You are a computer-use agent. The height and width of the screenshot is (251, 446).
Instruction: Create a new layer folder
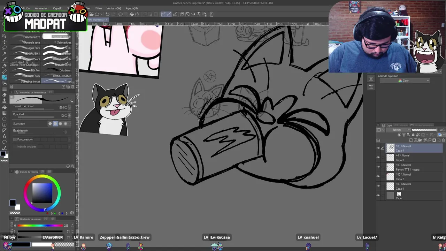420,140
